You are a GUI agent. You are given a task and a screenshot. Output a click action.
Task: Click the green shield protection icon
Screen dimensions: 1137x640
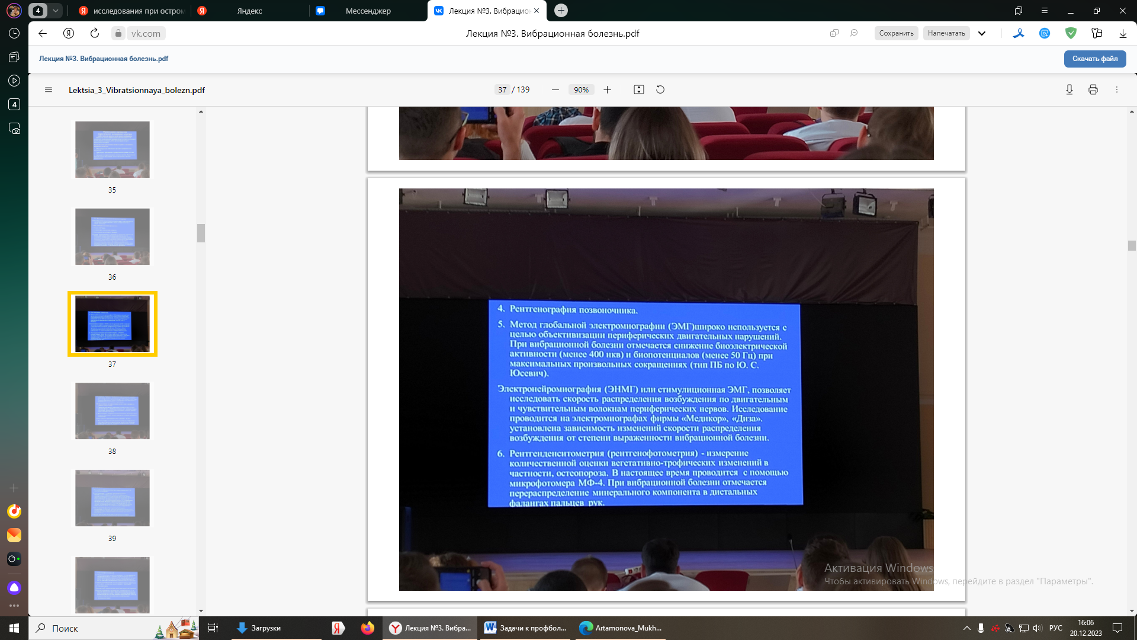pyautogui.click(x=1071, y=33)
